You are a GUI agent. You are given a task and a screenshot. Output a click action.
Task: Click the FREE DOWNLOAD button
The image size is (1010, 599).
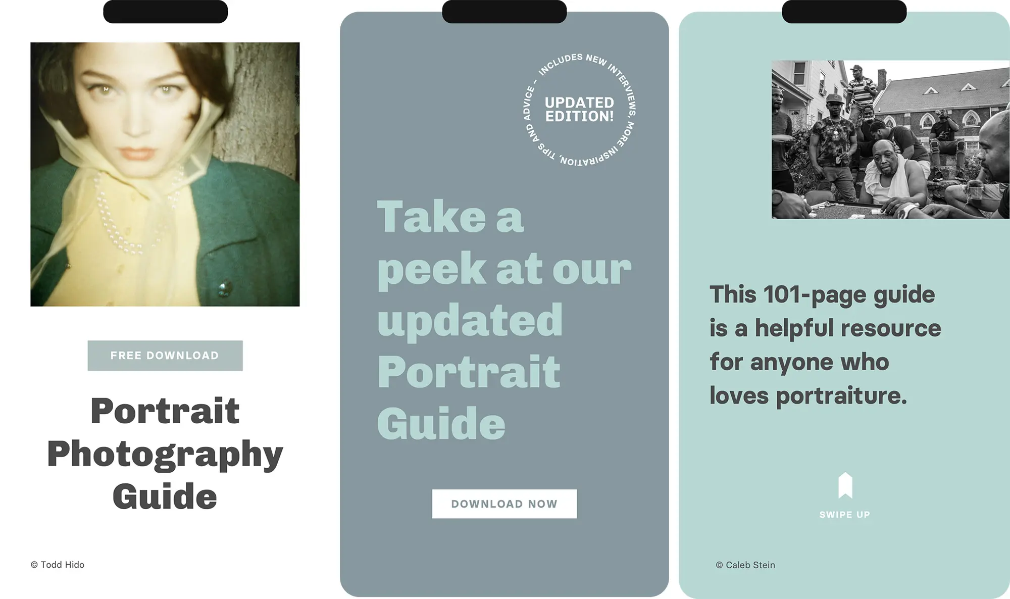coord(165,356)
